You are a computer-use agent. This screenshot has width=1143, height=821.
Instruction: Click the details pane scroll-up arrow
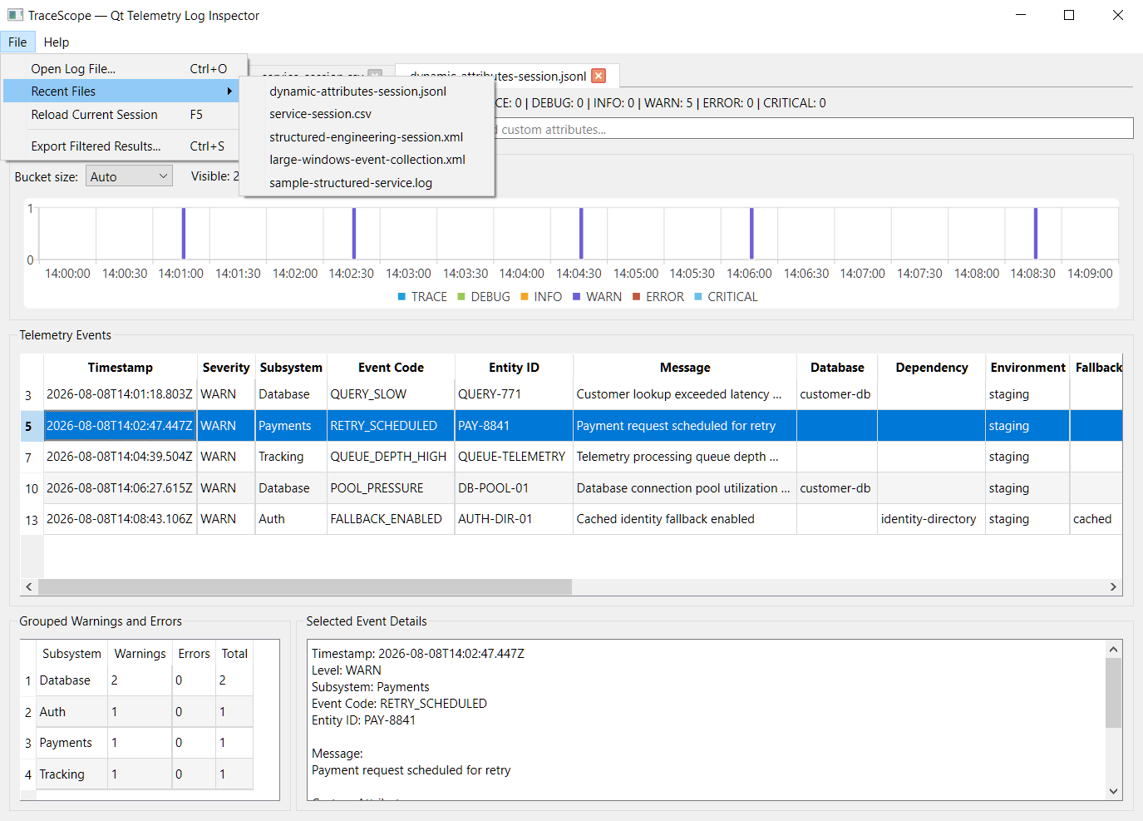pos(1114,650)
